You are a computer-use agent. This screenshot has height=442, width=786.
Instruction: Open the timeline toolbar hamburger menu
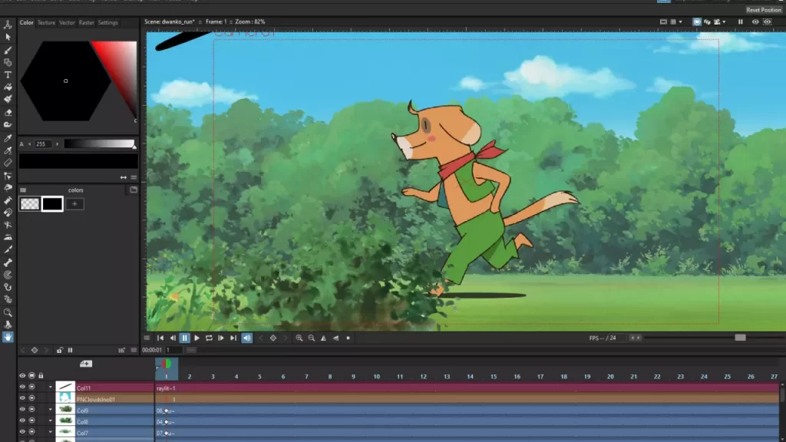tap(134, 350)
